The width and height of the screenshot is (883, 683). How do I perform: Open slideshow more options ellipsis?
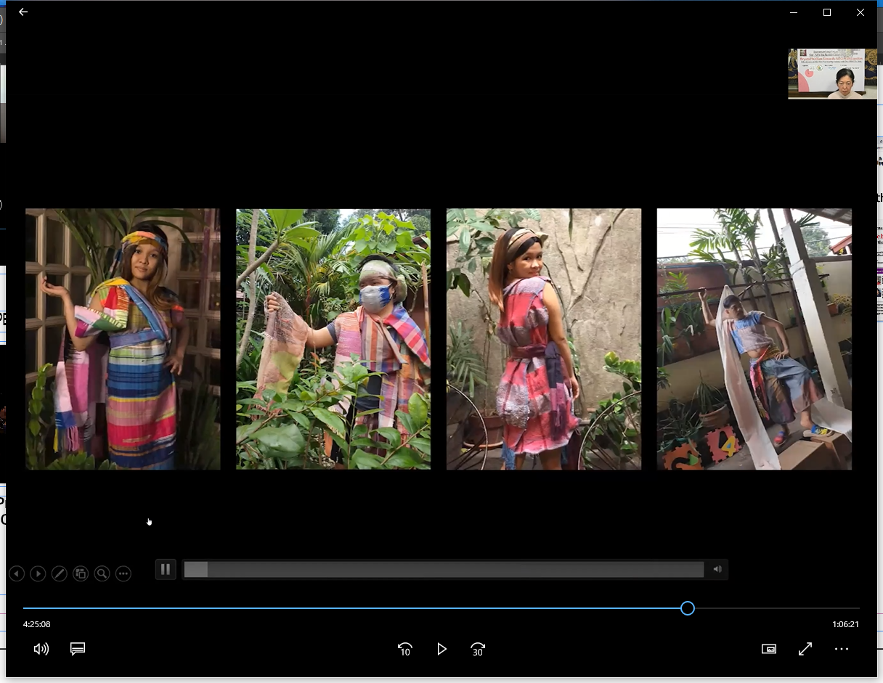[123, 573]
